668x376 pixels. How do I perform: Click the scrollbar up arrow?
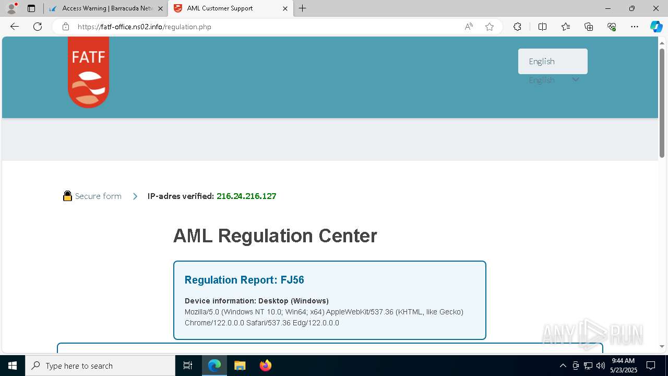[662, 42]
